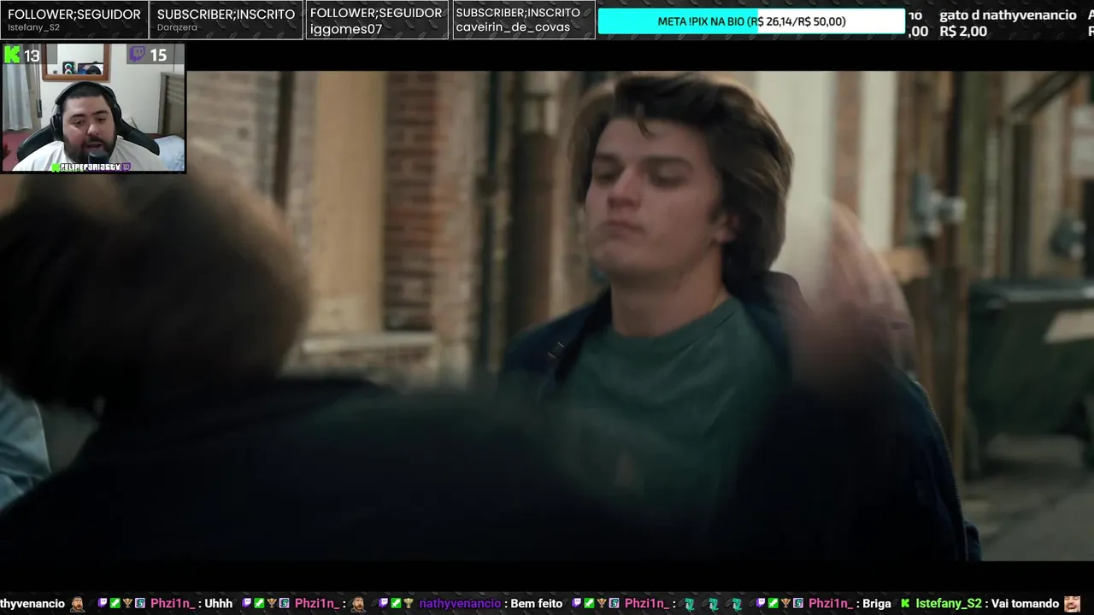Image resolution: width=1094 pixels, height=615 pixels.
Task: Click Istefany_S2's username in the chat ticker
Action: pos(949,603)
